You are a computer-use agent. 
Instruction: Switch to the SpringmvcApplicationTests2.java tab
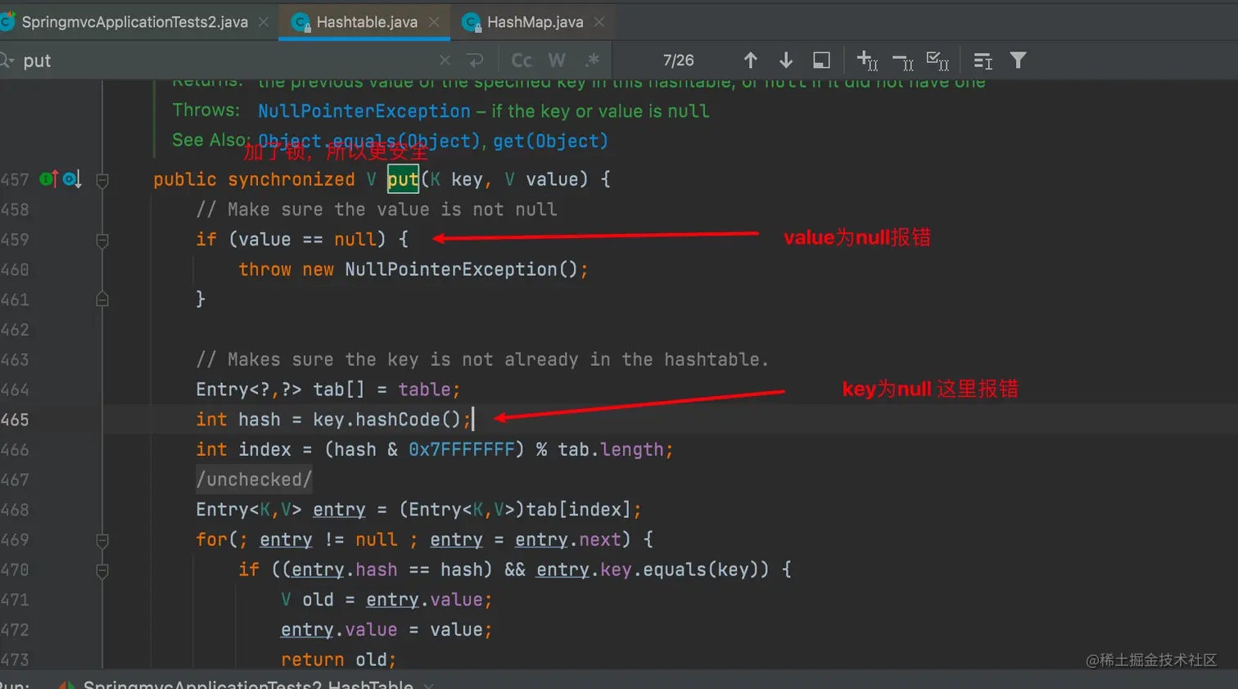click(134, 22)
